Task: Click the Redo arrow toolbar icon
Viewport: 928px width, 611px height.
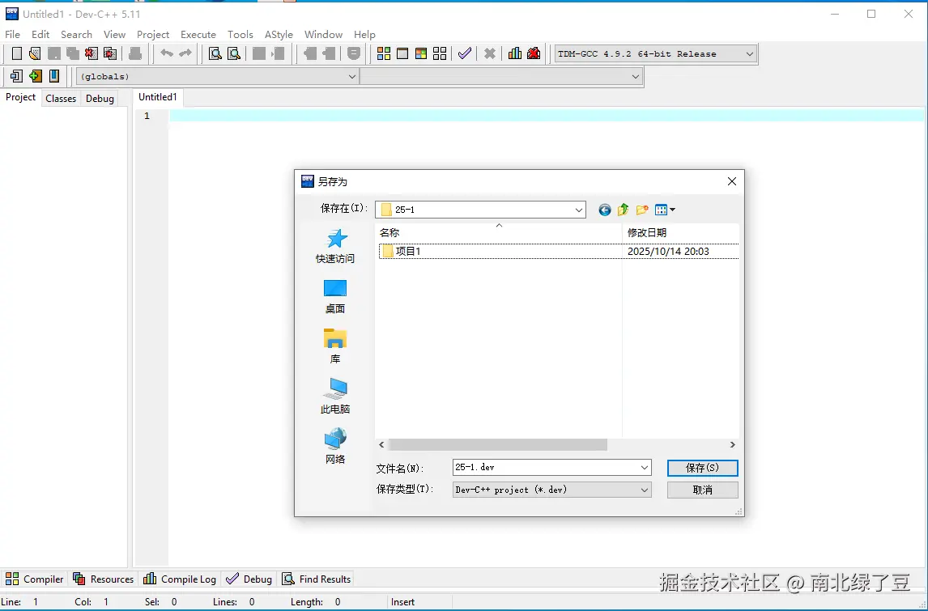Action: (x=185, y=54)
